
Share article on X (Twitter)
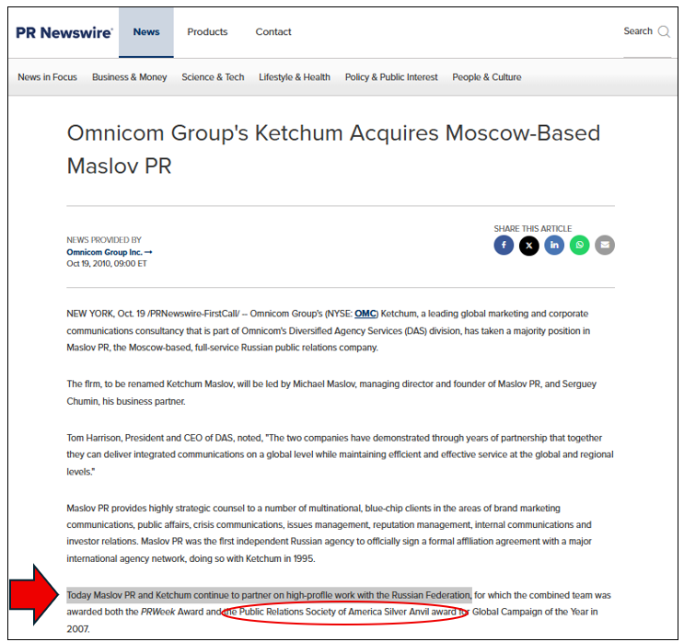click(528, 245)
